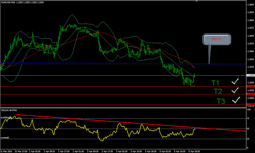The image size is (255, 153).
Task: Select the red T1 price tag on axis
Action: [251, 87]
